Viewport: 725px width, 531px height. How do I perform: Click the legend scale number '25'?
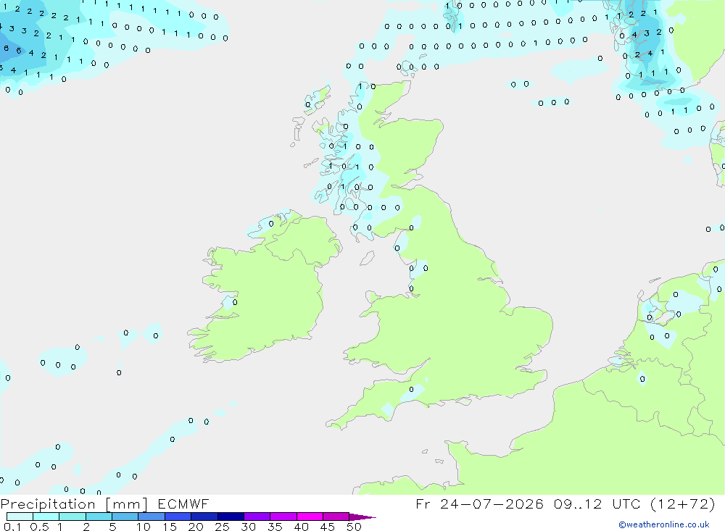coord(222,527)
